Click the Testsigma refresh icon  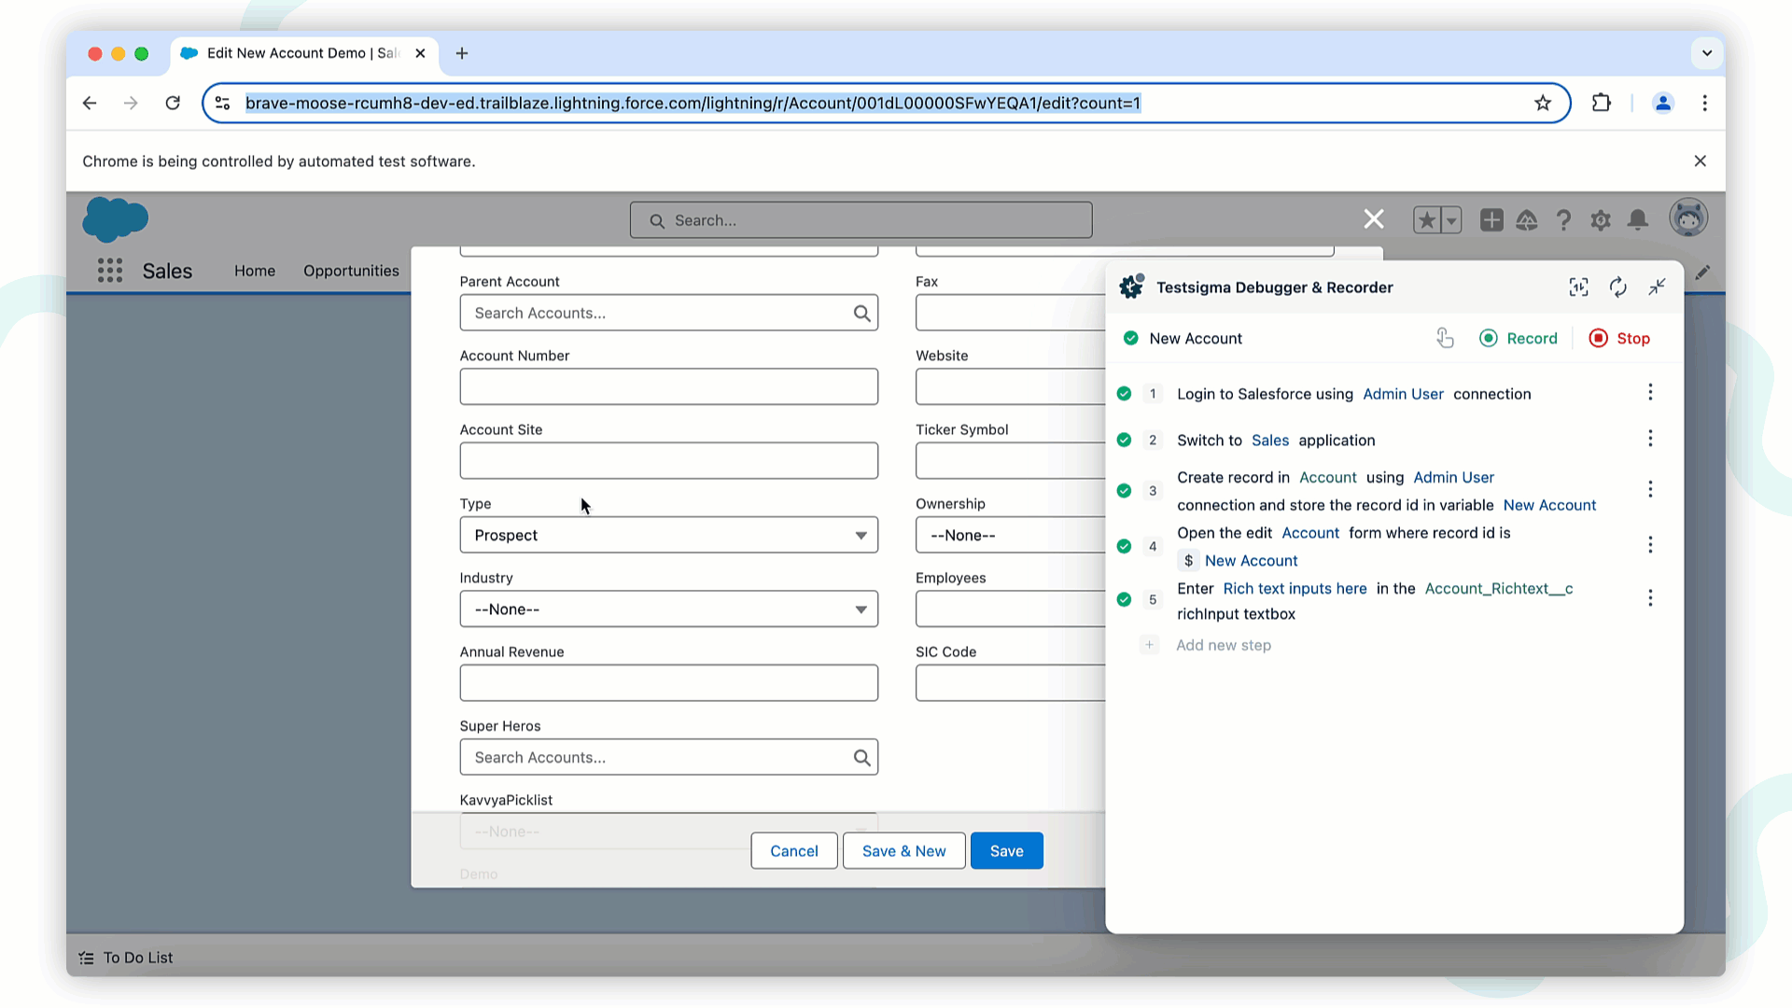pyautogui.click(x=1618, y=287)
